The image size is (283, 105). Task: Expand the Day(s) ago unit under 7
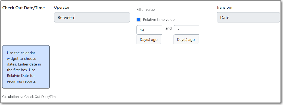click(186, 40)
